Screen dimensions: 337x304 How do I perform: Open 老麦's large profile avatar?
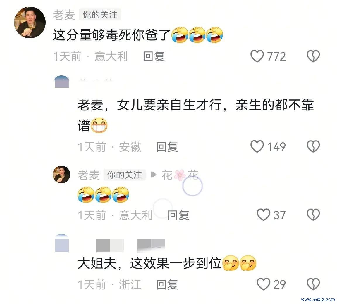(x=30, y=22)
